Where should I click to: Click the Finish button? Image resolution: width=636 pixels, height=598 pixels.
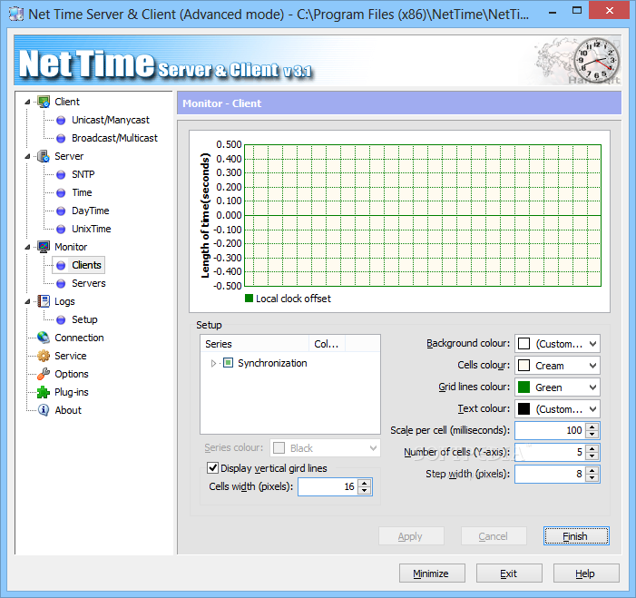[x=576, y=536]
